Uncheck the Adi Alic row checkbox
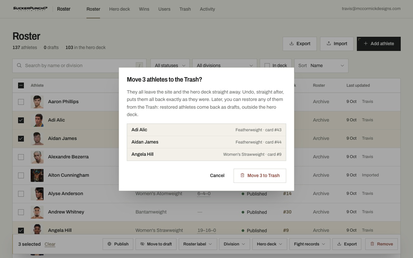This screenshot has width=413, height=258. pos(21,120)
